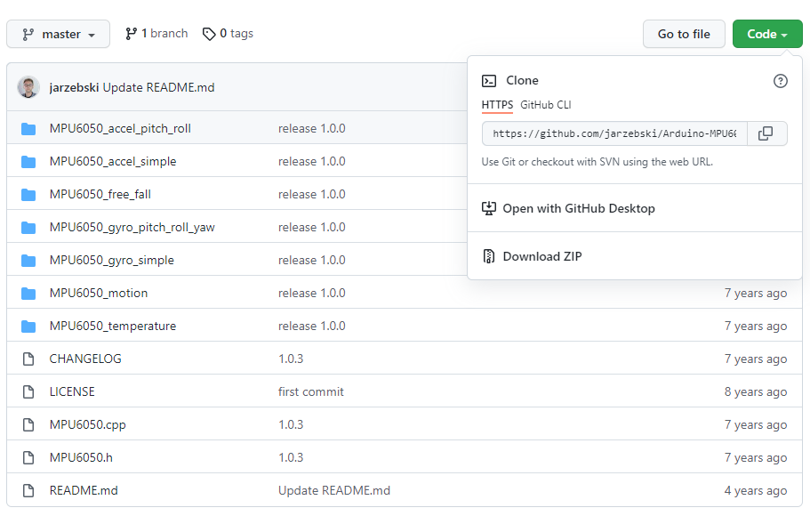The width and height of the screenshot is (810, 516).
Task: Click the clone URL text field
Action: point(614,133)
